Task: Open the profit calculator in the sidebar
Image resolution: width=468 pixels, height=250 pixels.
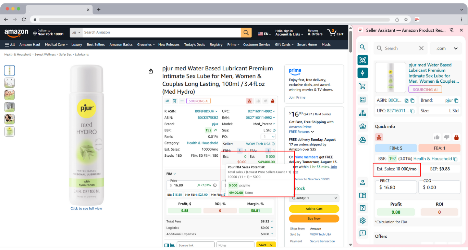Action: coord(362,99)
